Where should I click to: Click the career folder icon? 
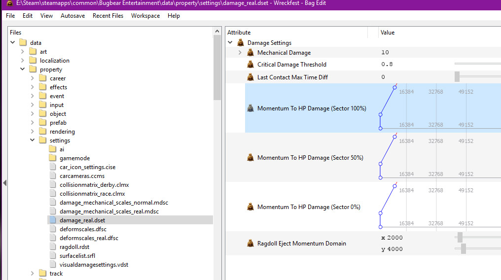tap(43, 78)
